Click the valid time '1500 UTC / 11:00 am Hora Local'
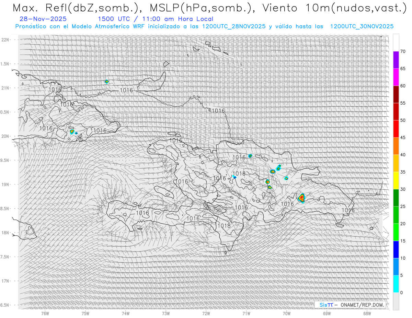This screenshot has height=318, width=412. [155, 19]
